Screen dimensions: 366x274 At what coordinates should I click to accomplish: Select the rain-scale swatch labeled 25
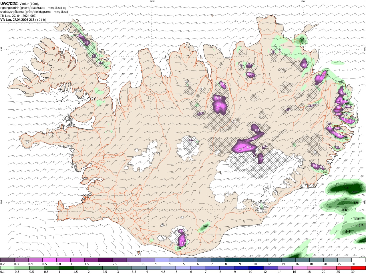click(344, 268)
